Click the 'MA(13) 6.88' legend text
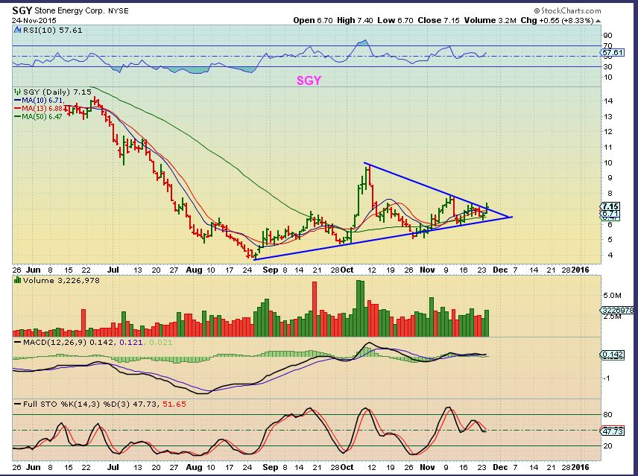Viewport: 638px width, 476px height. point(42,109)
